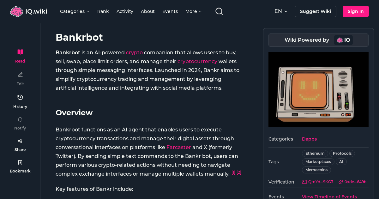Open search using the magnifier icon

[x=219, y=11]
